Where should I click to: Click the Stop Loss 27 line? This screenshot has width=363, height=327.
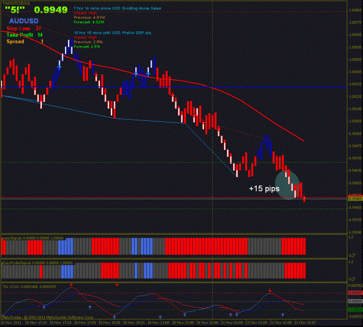tap(24, 28)
